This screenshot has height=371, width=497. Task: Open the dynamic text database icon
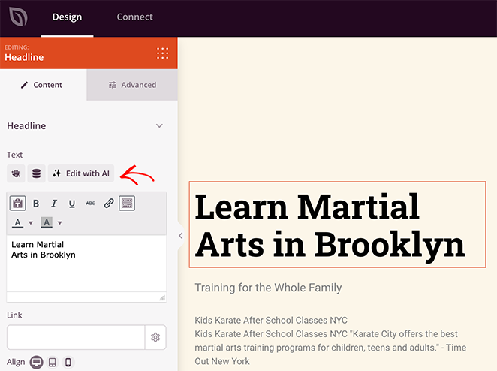[x=37, y=173]
